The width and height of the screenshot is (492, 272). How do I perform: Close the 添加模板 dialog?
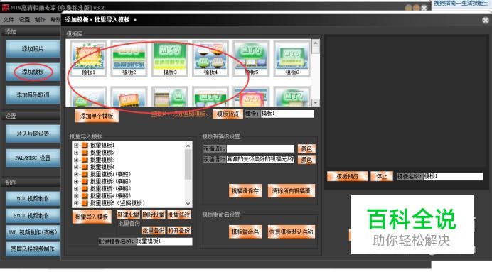tap(486, 21)
